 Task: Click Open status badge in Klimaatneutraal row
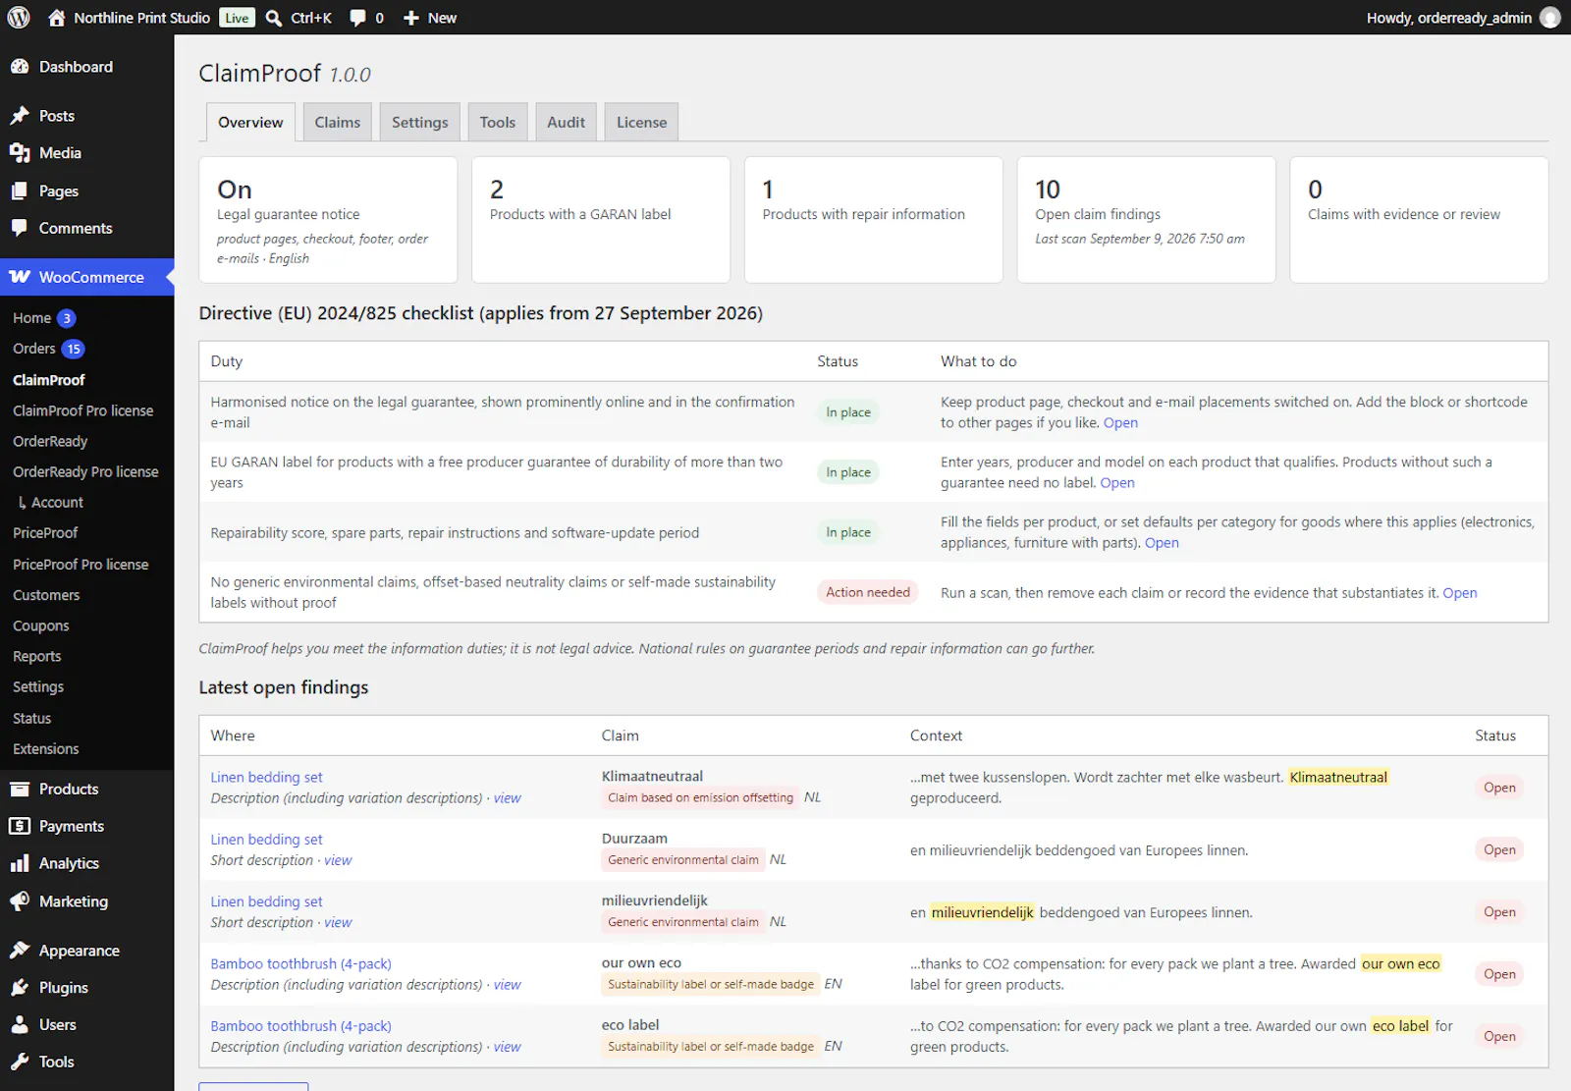point(1499,788)
